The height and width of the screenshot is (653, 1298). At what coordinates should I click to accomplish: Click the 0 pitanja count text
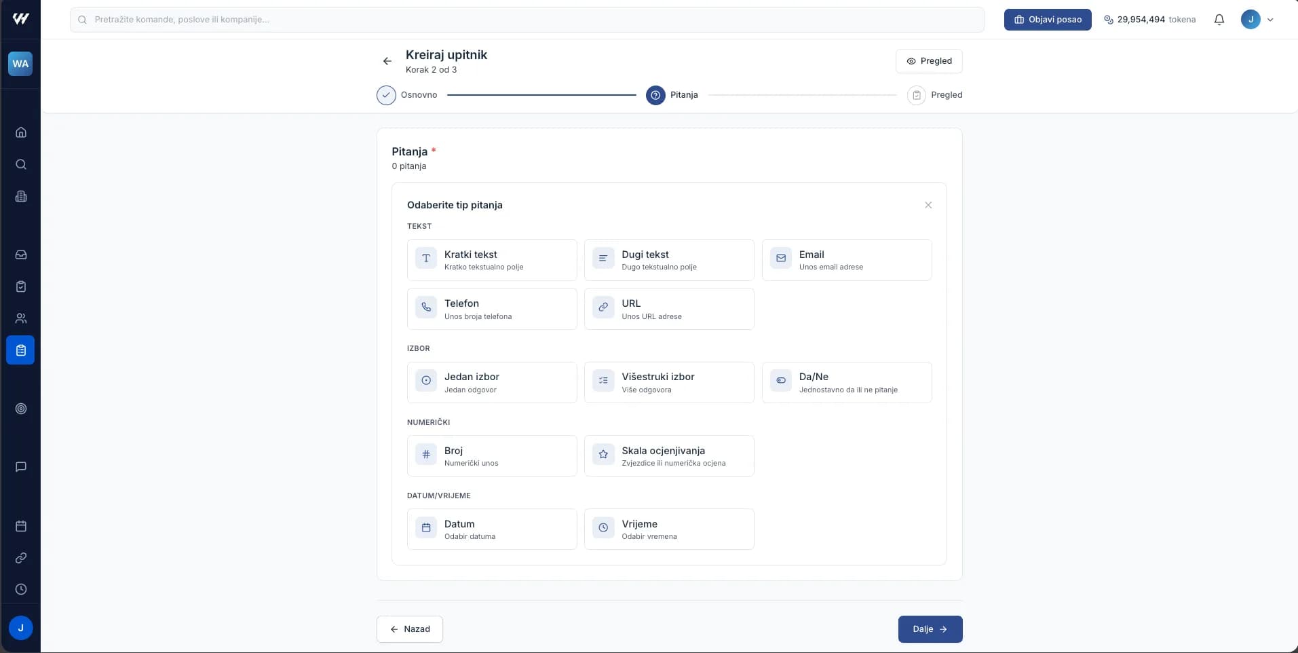click(409, 166)
